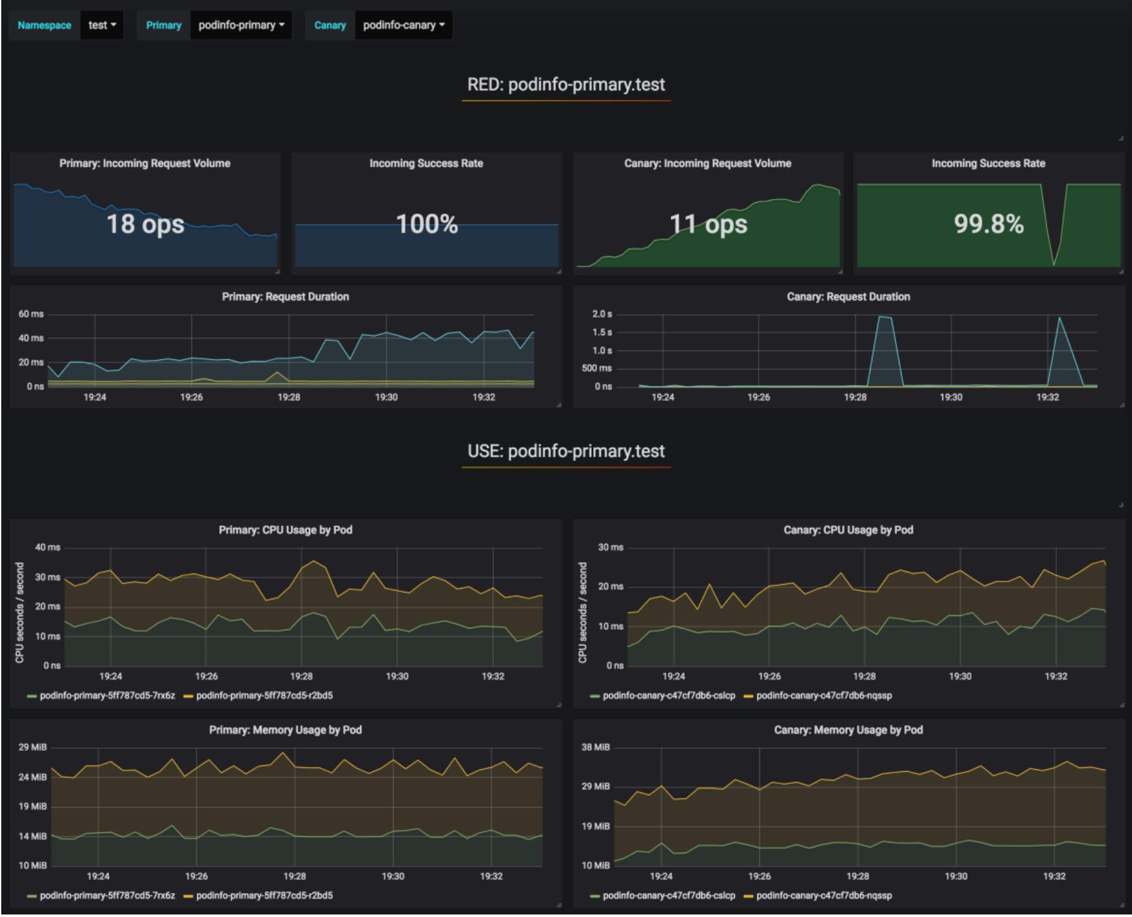Open Canary: CPU Usage by Pod title menu
Viewport: 1132px width, 917px height.
(848, 530)
